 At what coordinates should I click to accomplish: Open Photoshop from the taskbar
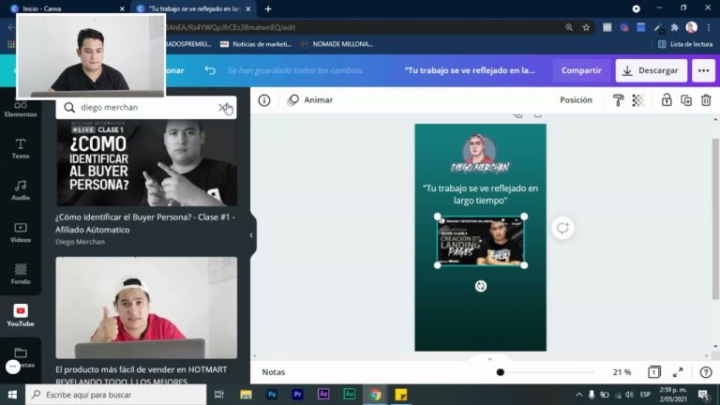272,395
